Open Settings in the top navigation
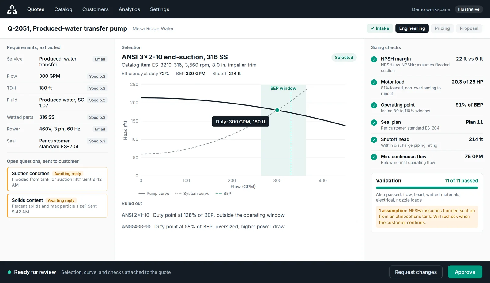The width and height of the screenshot is (490, 283). tap(160, 9)
